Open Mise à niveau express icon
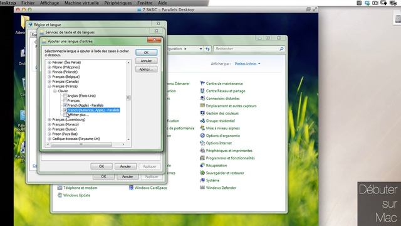The height and width of the screenshot is (226, 401). [x=202, y=128]
